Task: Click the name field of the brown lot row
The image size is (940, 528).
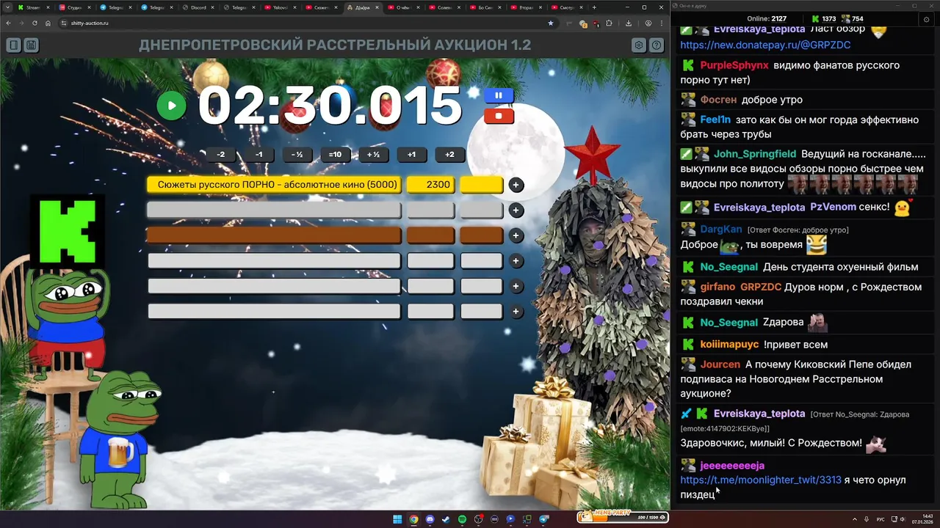Action: coord(274,235)
